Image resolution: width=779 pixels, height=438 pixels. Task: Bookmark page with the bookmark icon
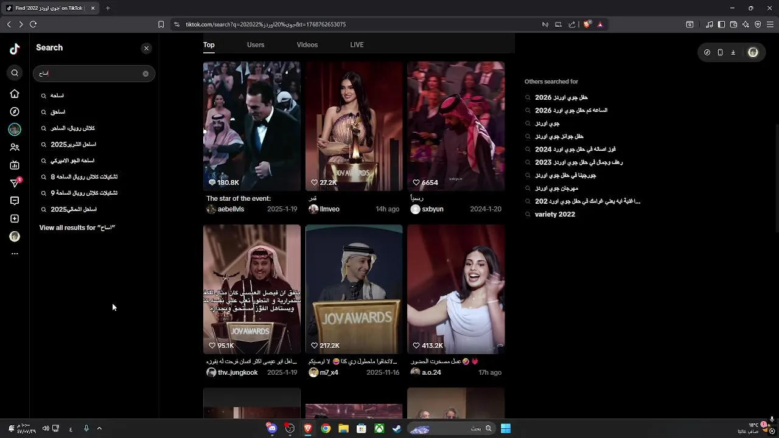point(161,24)
